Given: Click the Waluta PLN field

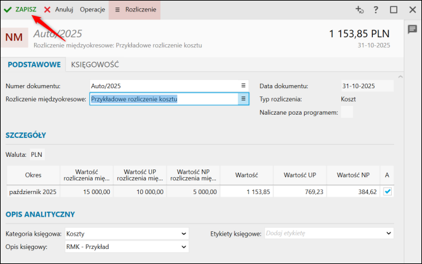Looking at the screenshot, I should 37,154.
